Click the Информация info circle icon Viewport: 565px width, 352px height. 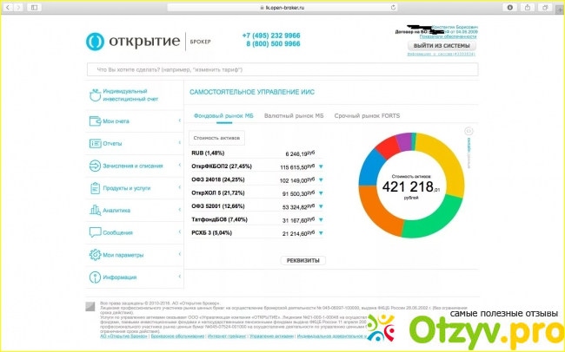(x=94, y=277)
